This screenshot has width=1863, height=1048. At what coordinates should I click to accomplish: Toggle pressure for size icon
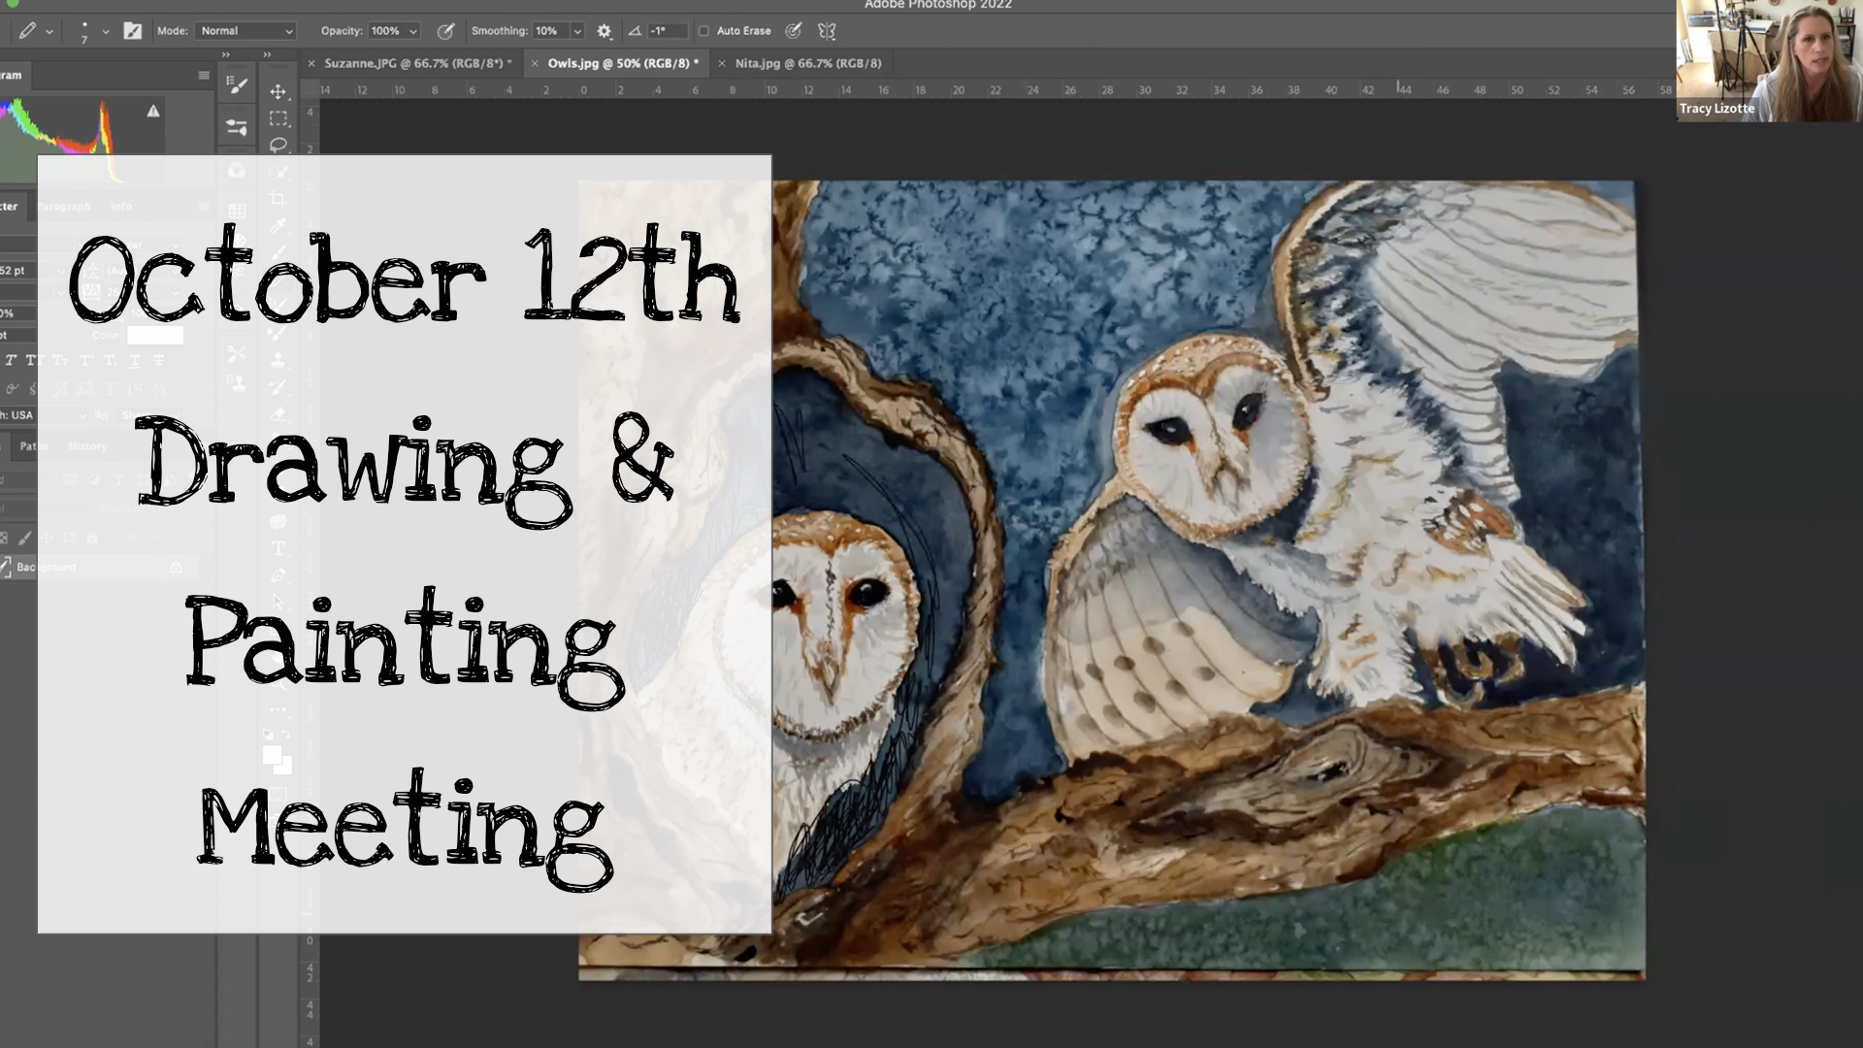[794, 31]
